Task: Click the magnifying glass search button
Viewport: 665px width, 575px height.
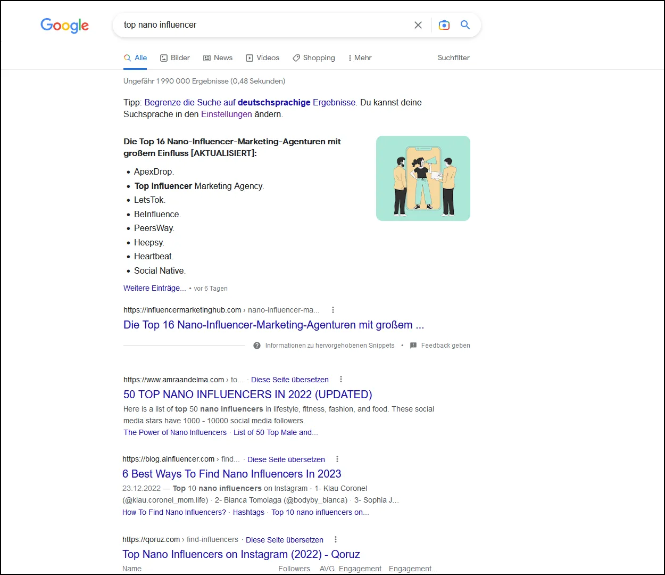Action: [x=465, y=25]
